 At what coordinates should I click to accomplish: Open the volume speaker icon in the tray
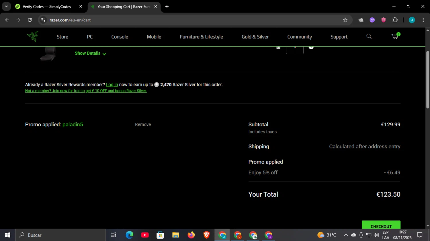coord(376,235)
